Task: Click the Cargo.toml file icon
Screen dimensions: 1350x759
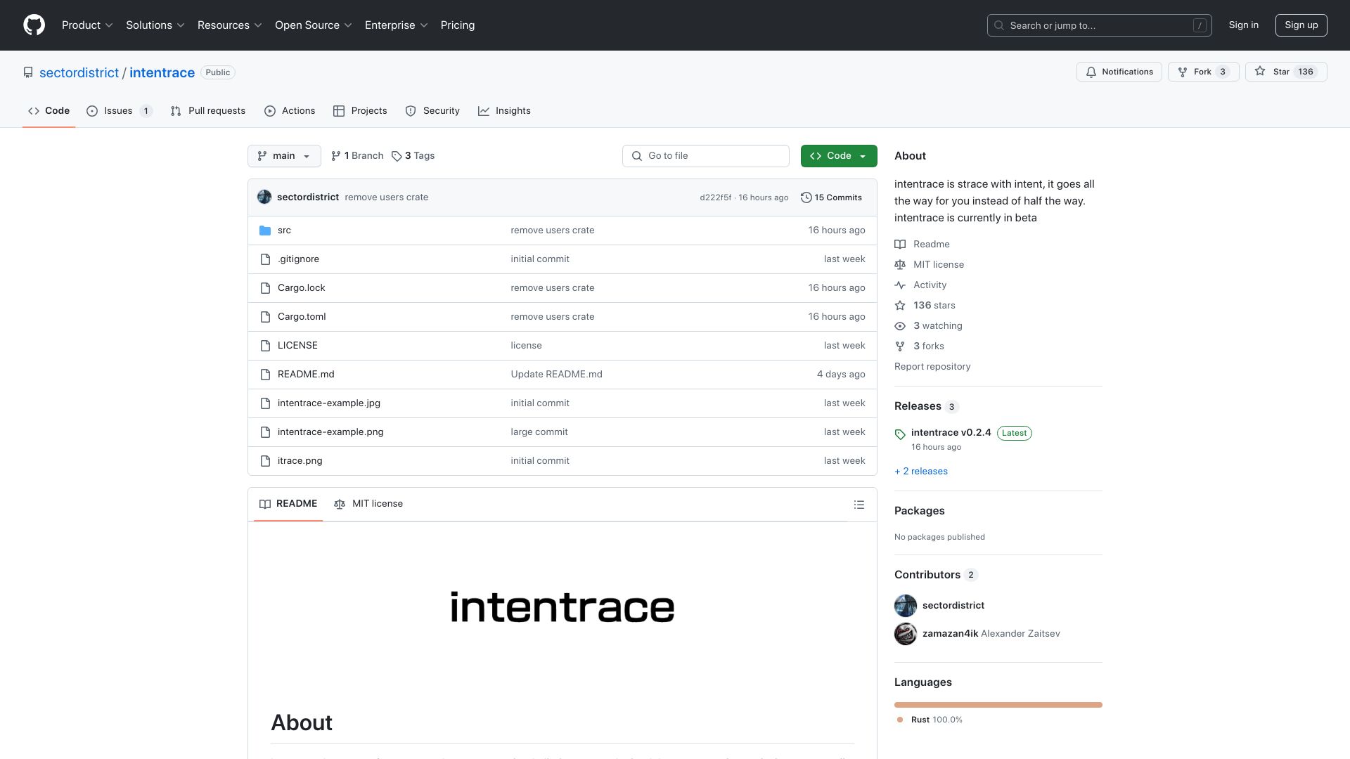Action: pos(265,317)
